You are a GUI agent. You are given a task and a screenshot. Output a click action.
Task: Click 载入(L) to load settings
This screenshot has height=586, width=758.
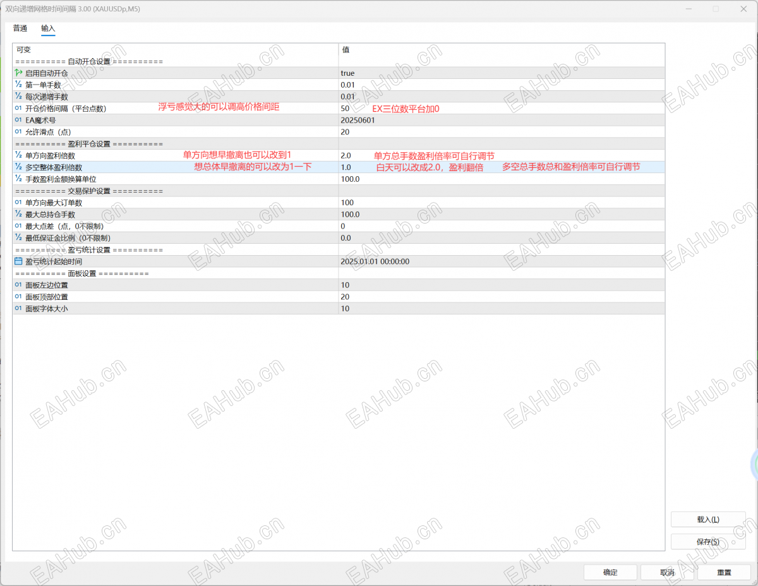pos(708,520)
